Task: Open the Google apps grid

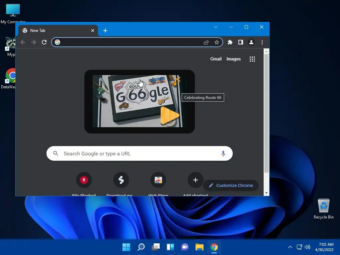Action: 252,59
